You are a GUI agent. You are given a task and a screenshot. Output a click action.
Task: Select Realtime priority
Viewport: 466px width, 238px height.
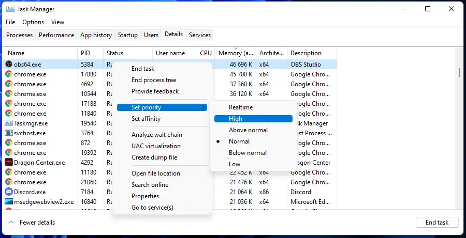pyautogui.click(x=253, y=107)
